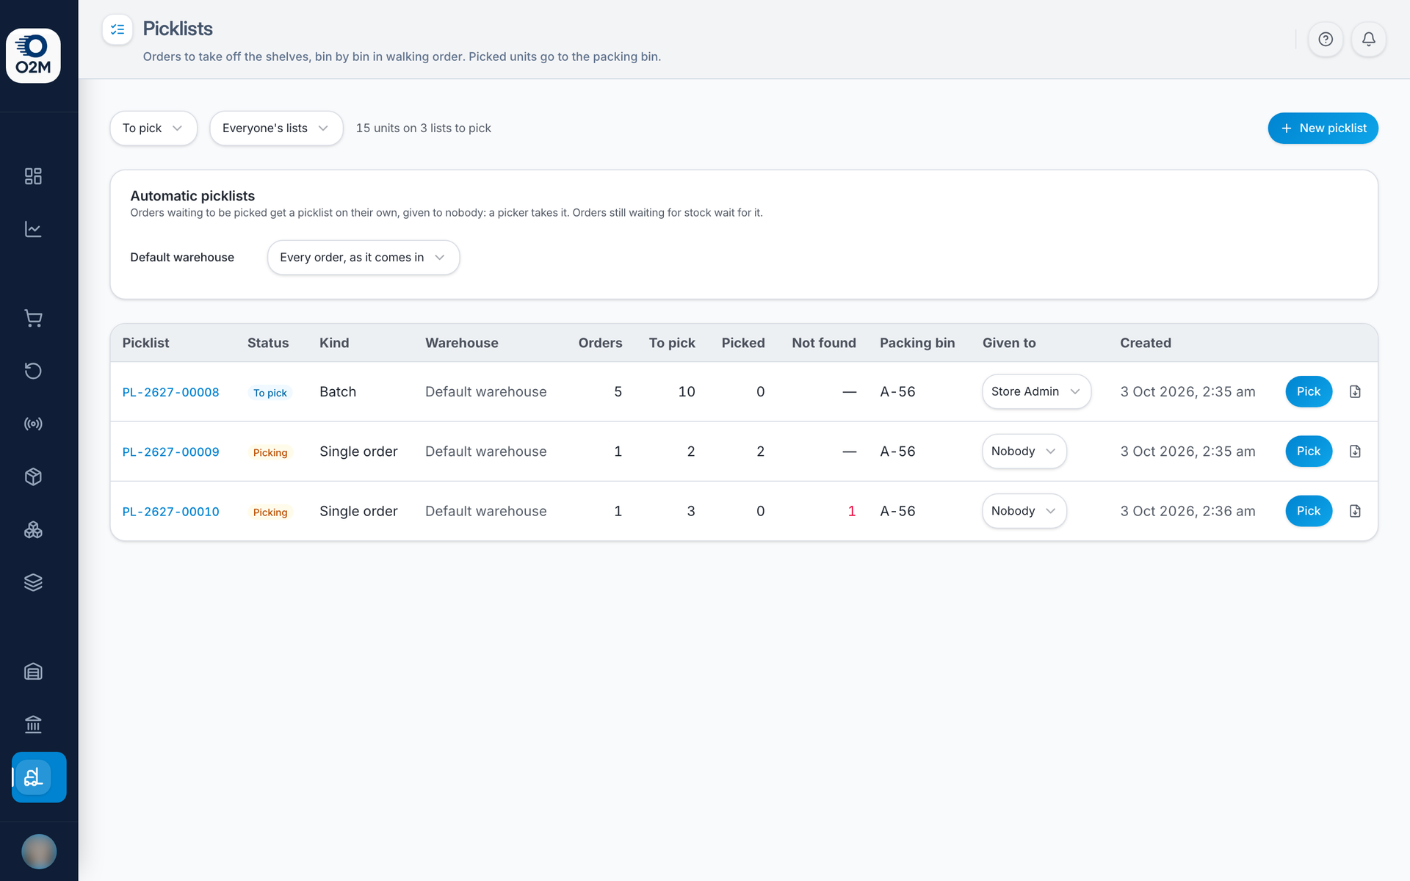Click the active forklift warehouse sidebar icon

39,777
